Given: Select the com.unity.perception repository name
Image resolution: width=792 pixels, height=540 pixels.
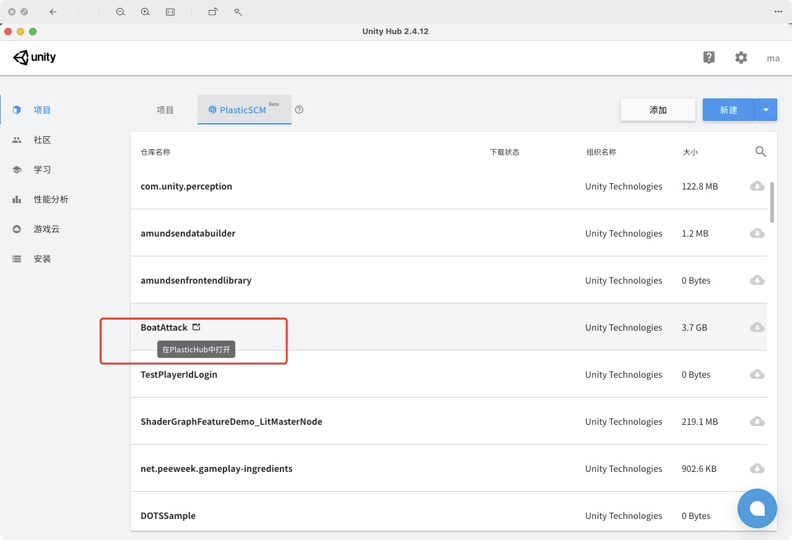Looking at the screenshot, I should click(x=186, y=186).
